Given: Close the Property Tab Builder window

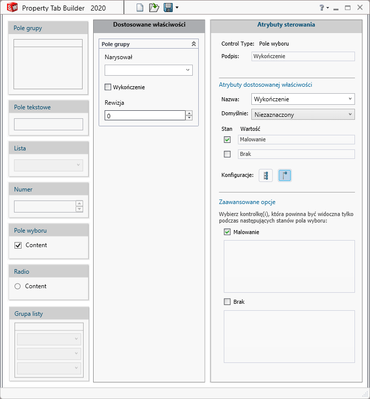Looking at the screenshot, I should (x=360, y=8).
